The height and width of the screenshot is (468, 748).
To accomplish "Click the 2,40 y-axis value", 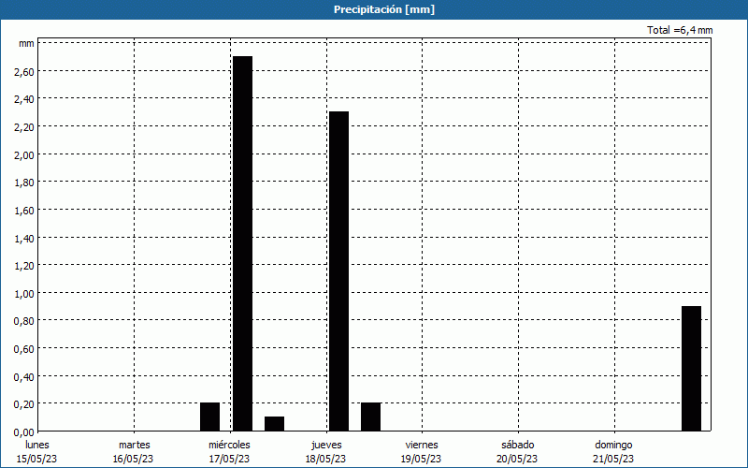I will 25,99.
